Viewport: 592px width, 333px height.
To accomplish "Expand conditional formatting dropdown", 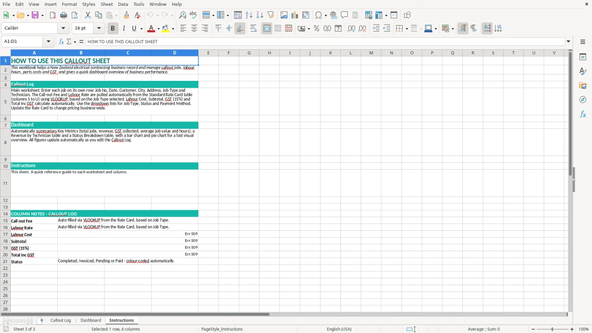I will (x=452, y=29).
